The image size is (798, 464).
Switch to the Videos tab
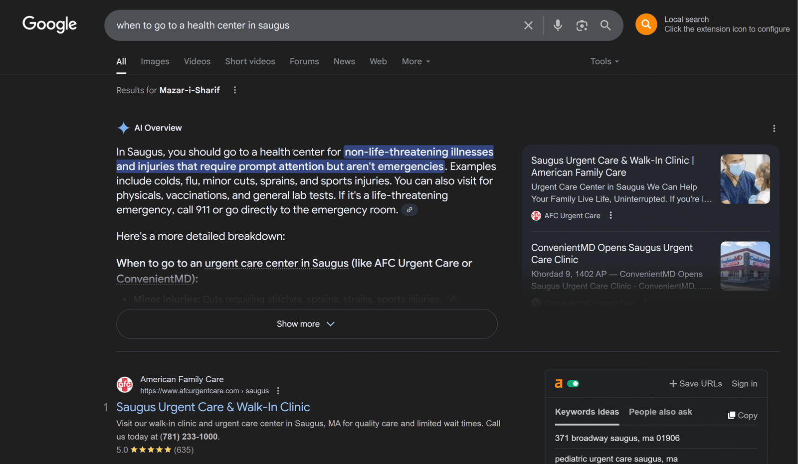point(197,61)
